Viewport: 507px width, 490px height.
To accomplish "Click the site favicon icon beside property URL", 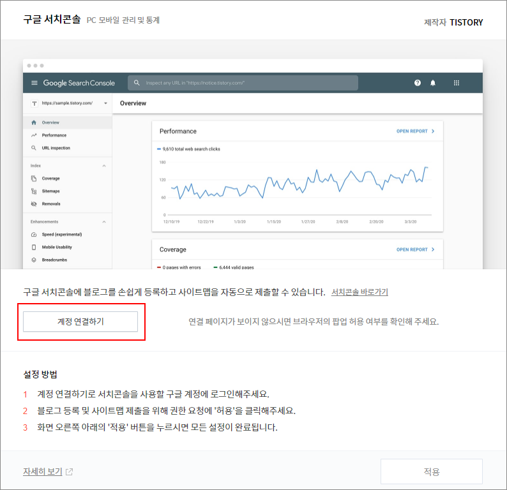I will pyautogui.click(x=34, y=103).
